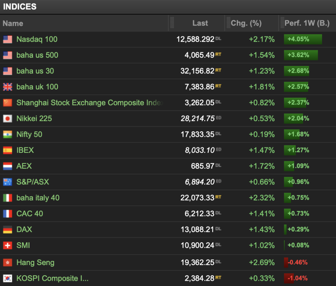Click the INDICES panel title

pos(20,7)
